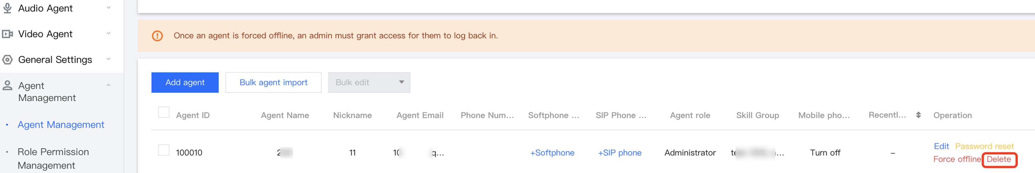Image resolution: width=1035 pixels, height=173 pixels.
Task: Click the Agent Management person icon
Action: click(x=7, y=85)
